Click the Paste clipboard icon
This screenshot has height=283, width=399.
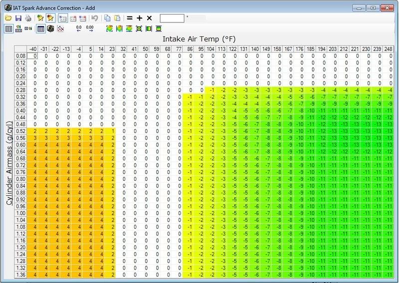coord(117,18)
